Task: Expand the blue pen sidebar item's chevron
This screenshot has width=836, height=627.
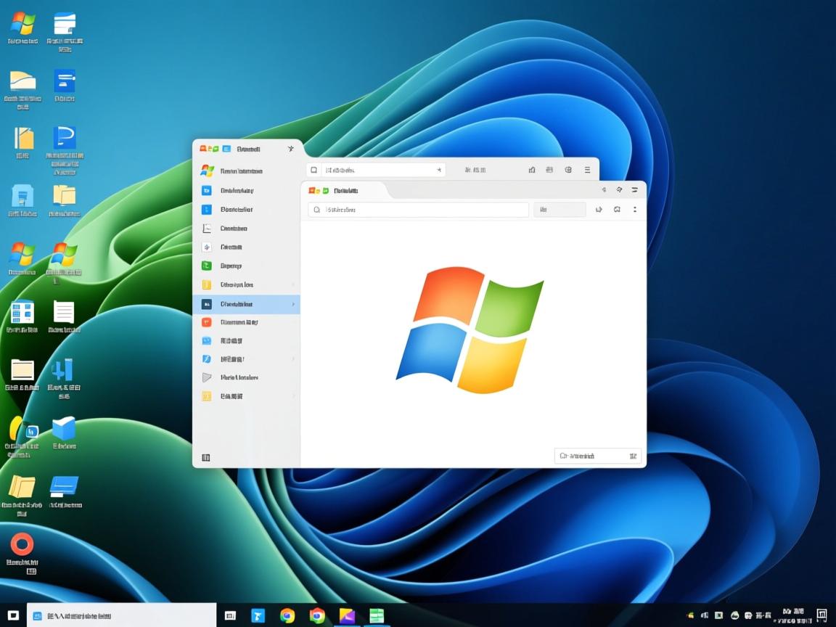Action: pyautogui.click(x=293, y=359)
